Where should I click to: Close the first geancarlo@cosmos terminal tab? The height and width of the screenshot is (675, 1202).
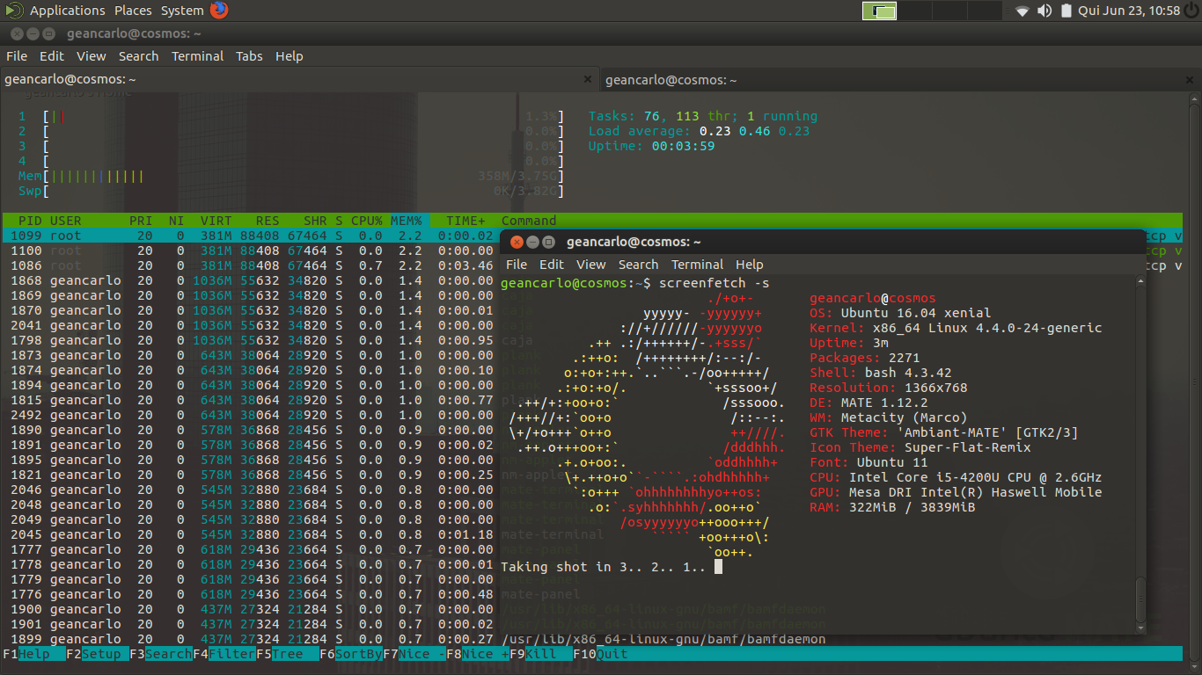[588, 79]
